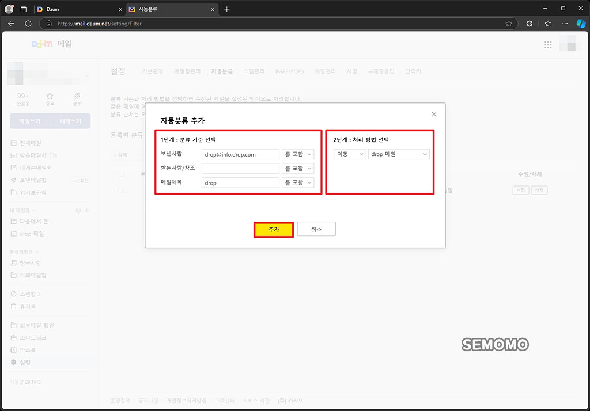Show important mail star 중요
This screenshot has width=590, height=411.
50,99
